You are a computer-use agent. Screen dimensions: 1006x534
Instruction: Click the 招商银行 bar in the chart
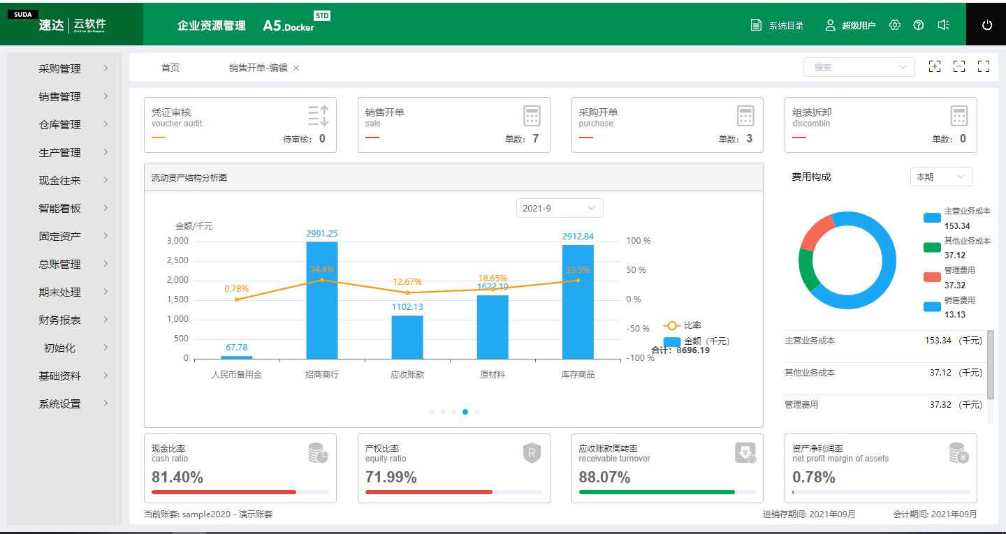322,300
